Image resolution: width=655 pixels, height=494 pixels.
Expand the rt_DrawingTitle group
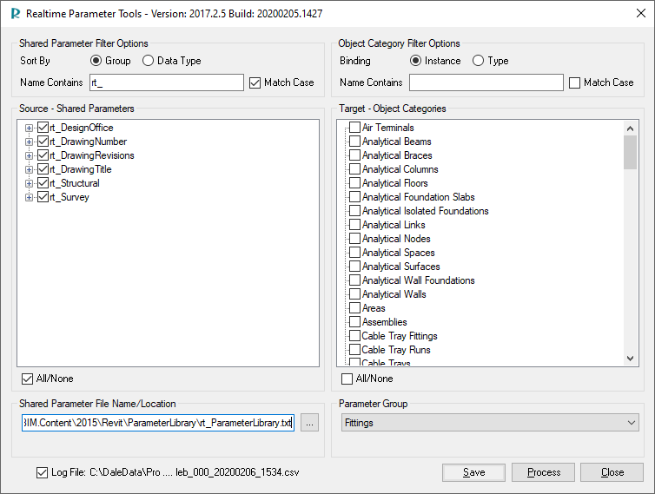pyautogui.click(x=29, y=169)
